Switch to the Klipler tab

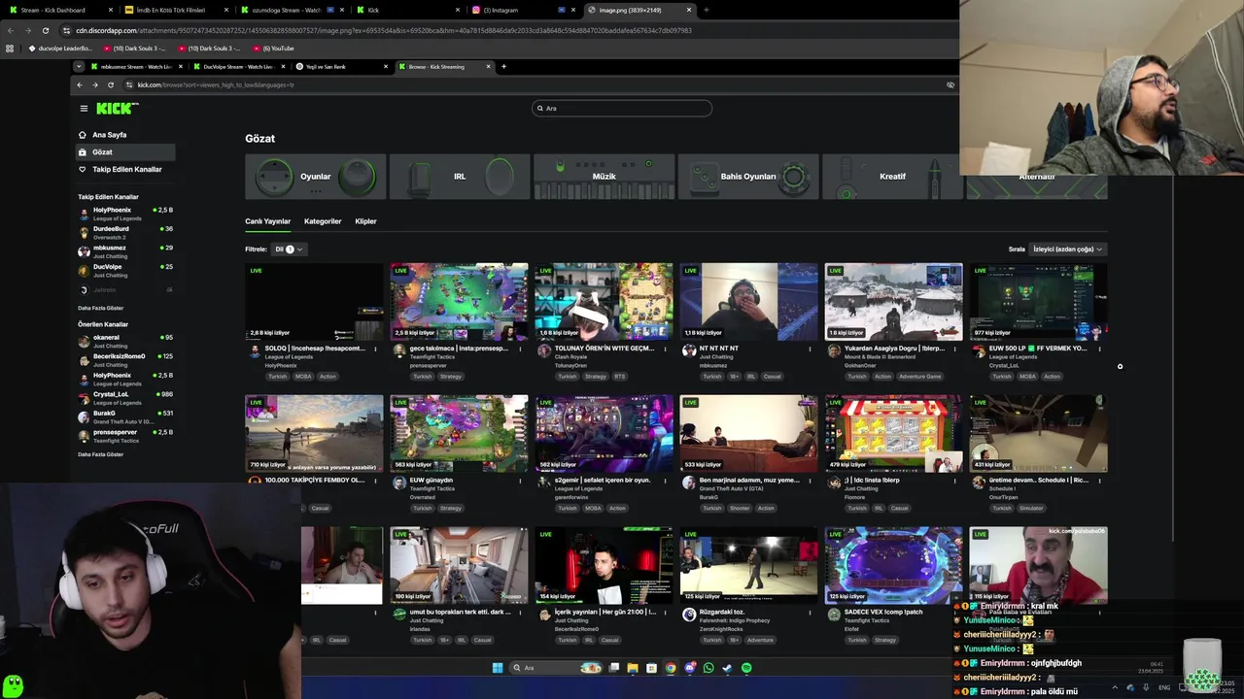tap(365, 221)
